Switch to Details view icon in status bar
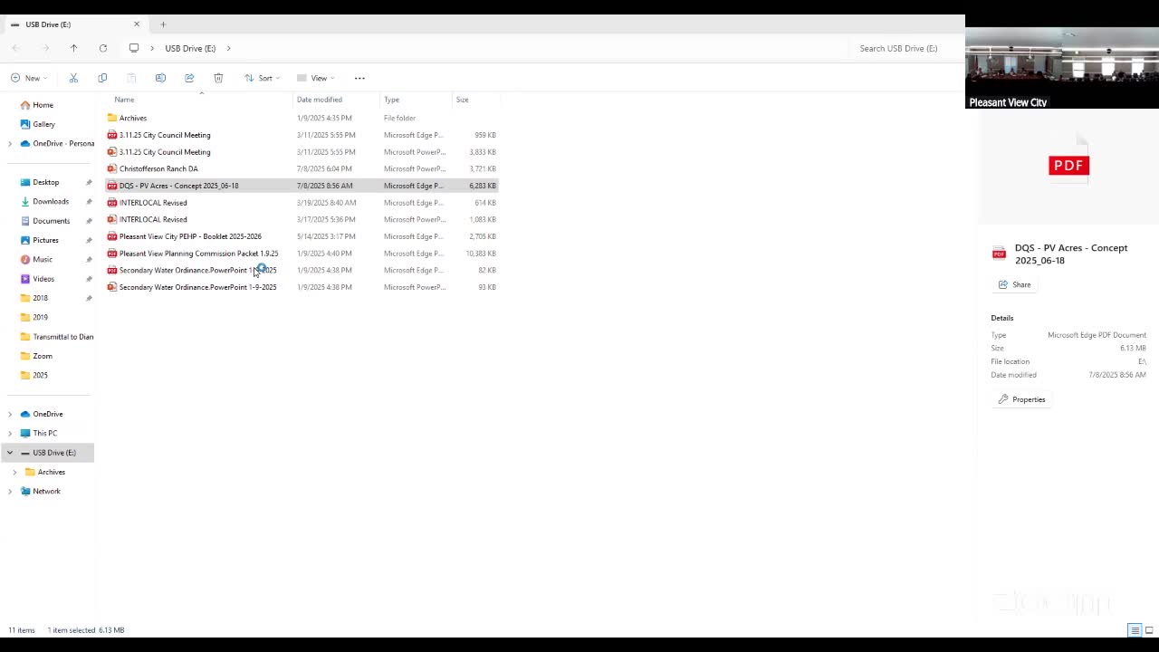The image size is (1159, 652). pos(1135,630)
